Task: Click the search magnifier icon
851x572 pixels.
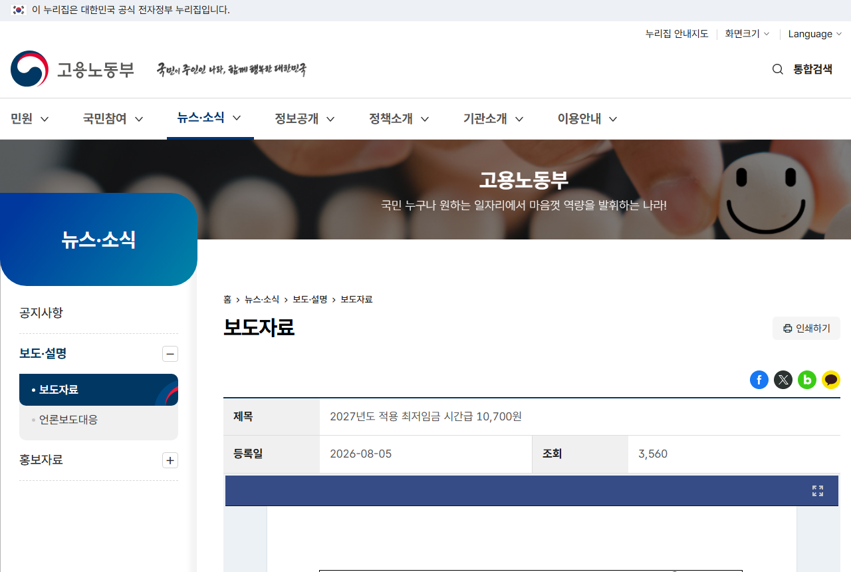Action: [x=777, y=69]
